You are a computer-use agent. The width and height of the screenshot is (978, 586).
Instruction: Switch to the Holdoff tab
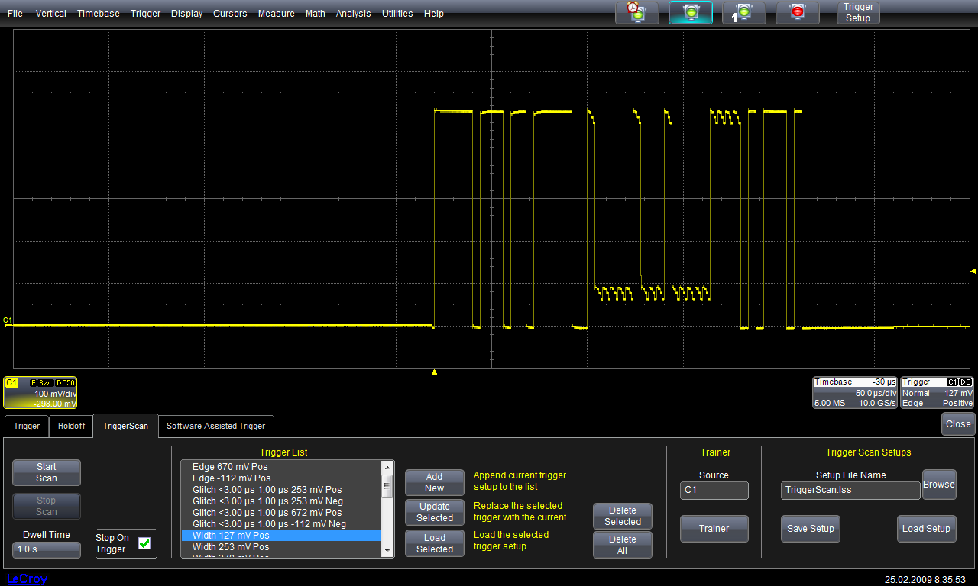pyautogui.click(x=72, y=426)
